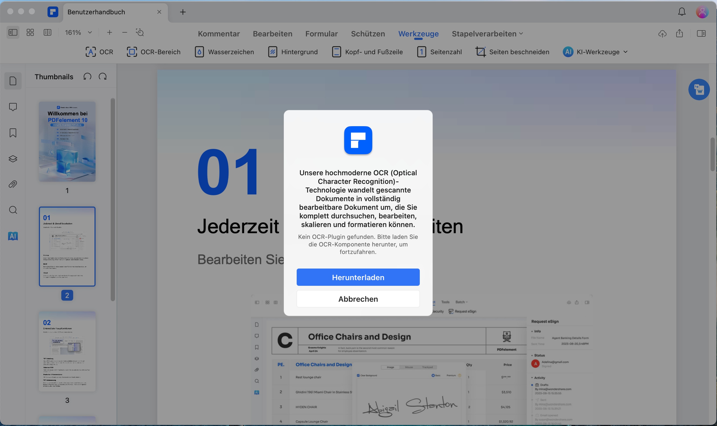The image size is (717, 426).
Task: Click the page number 2 label badge
Action: (x=67, y=296)
